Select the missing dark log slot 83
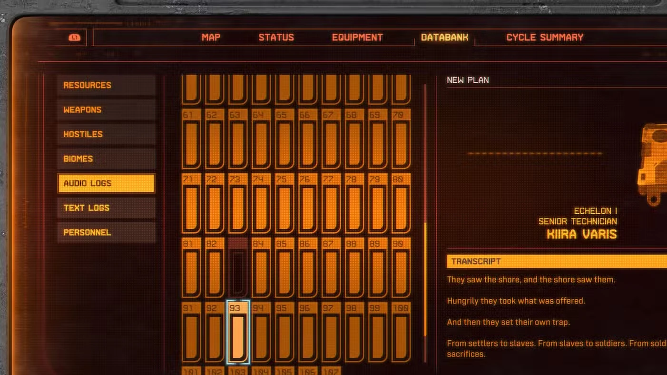 pyautogui.click(x=238, y=268)
